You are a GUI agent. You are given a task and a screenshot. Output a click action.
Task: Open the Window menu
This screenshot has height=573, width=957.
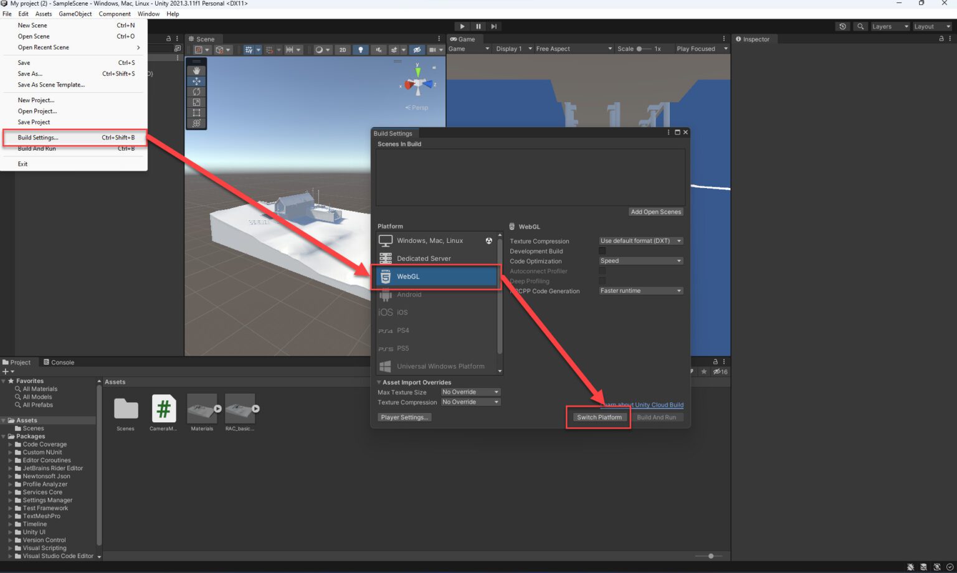click(x=148, y=14)
